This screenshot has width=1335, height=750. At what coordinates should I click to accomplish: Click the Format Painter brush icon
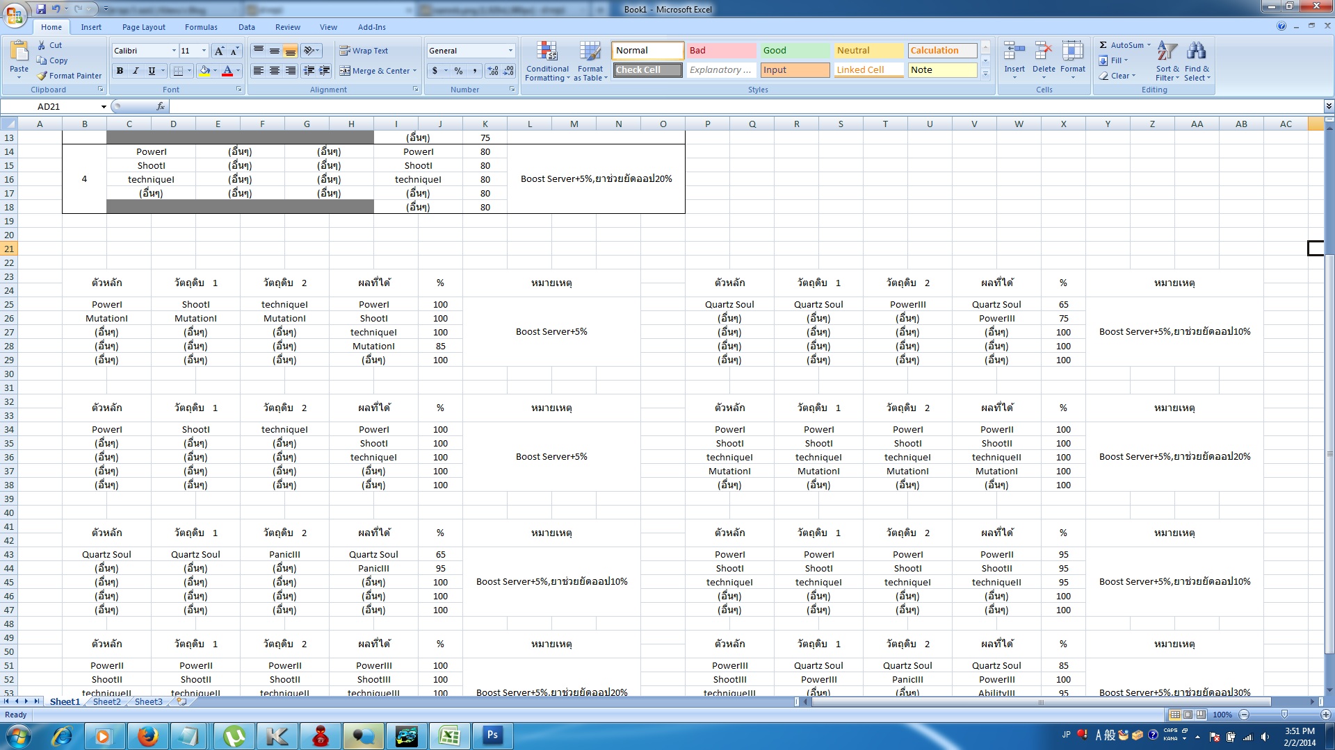click(x=43, y=76)
